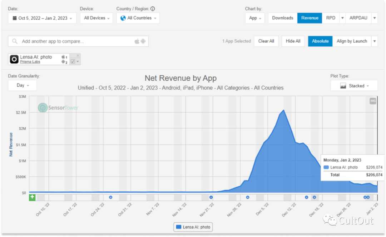Select the Revenue tab
This screenshot has height=237, width=386.
310,18
